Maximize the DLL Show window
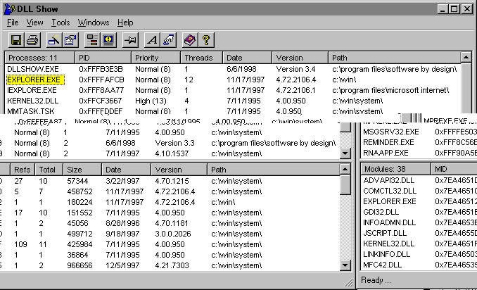This screenshot has height=290, width=477. [x=454, y=9]
